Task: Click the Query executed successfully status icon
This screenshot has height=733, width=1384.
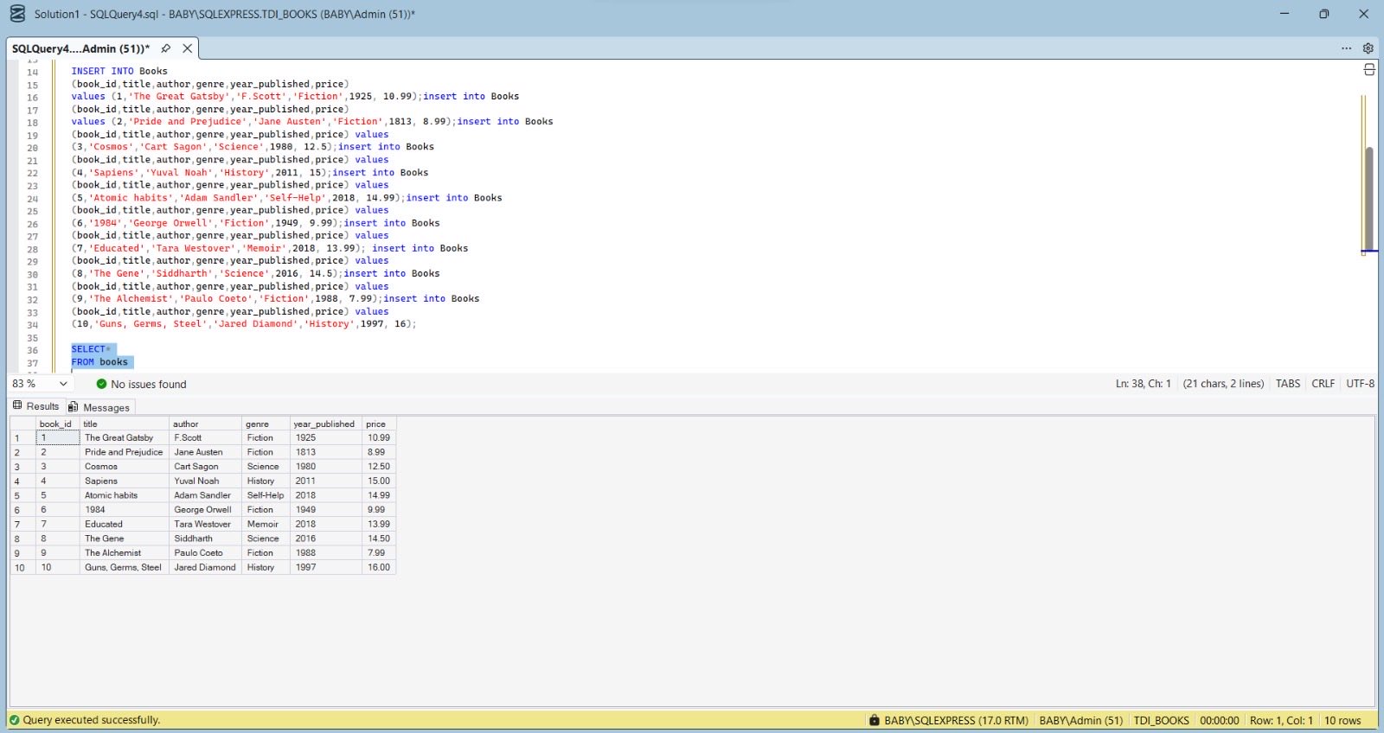Action: point(14,720)
